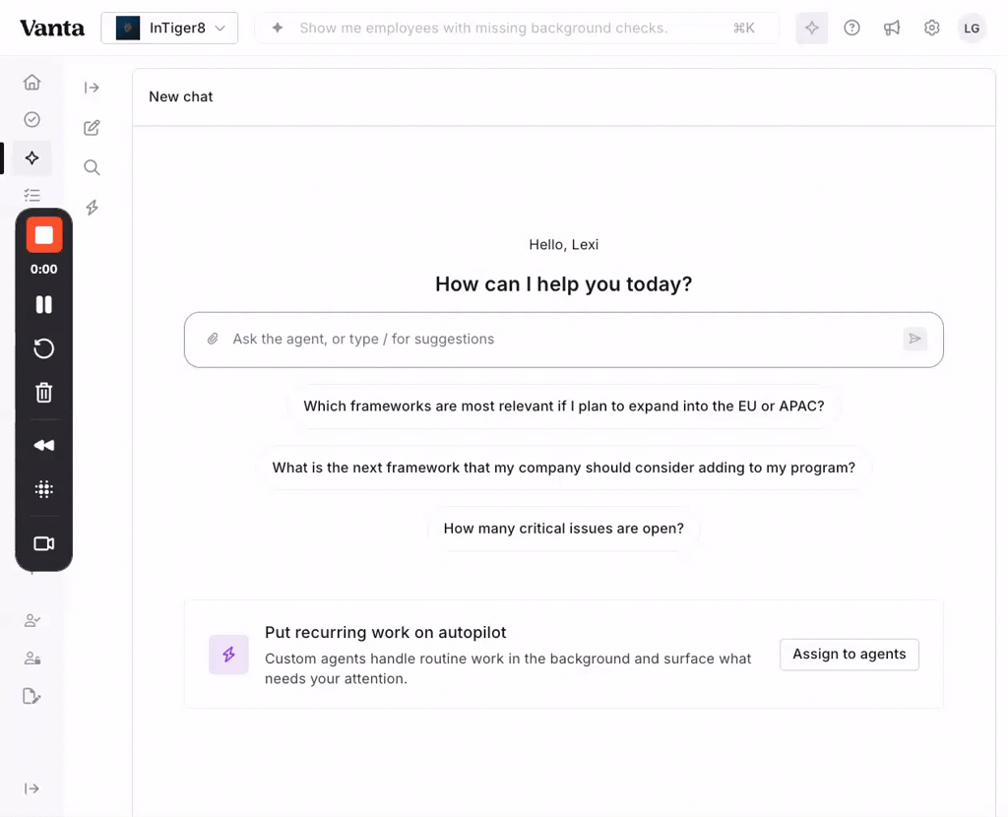Expand the main sidebar at bottom
This screenshot has height=817, width=1008.
click(31, 788)
